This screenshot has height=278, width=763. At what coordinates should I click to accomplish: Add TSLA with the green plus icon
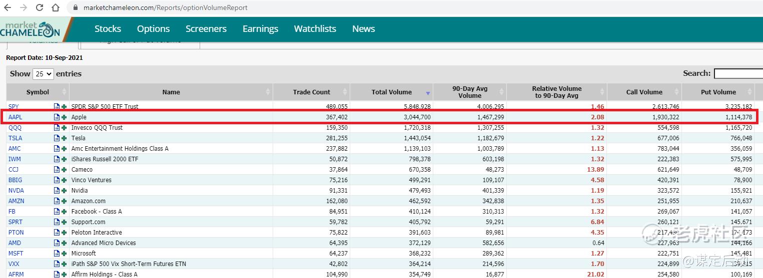[x=64, y=138]
